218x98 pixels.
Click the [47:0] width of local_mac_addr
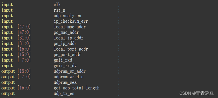[x=24, y=27]
